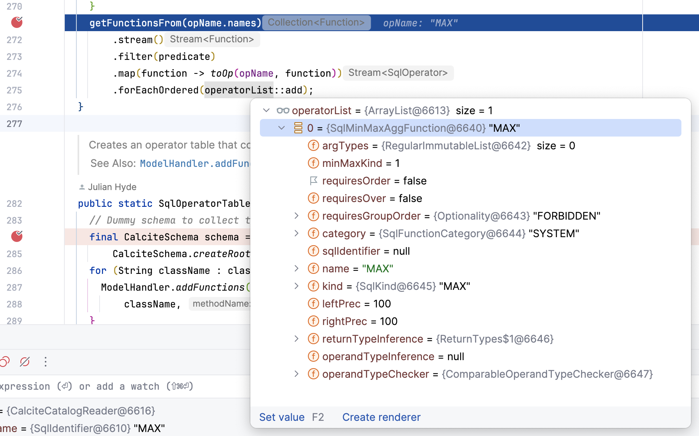This screenshot has width=699, height=436.
Task: Click the Stream<SqlOperator> type hint chip
Action: pyautogui.click(x=398, y=73)
